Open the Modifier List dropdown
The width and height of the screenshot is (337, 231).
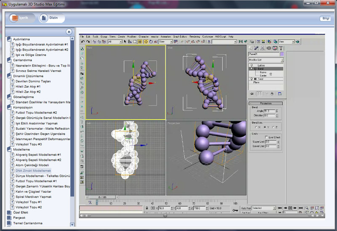265,60
